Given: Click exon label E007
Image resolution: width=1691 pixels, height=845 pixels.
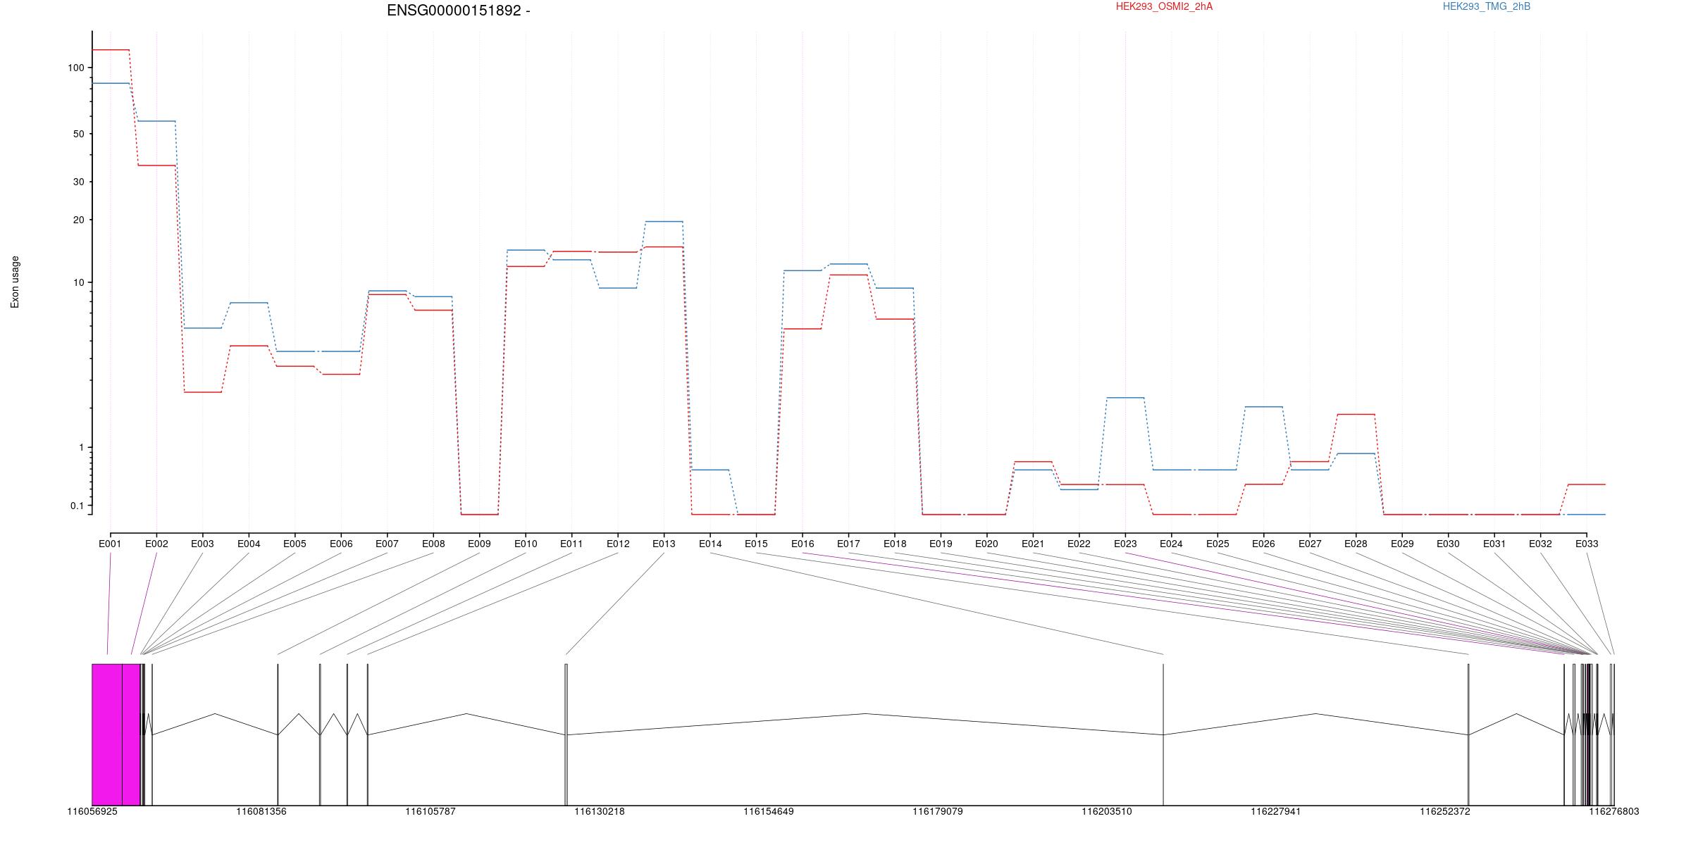Looking at the screenshot, I should [387, 544].
